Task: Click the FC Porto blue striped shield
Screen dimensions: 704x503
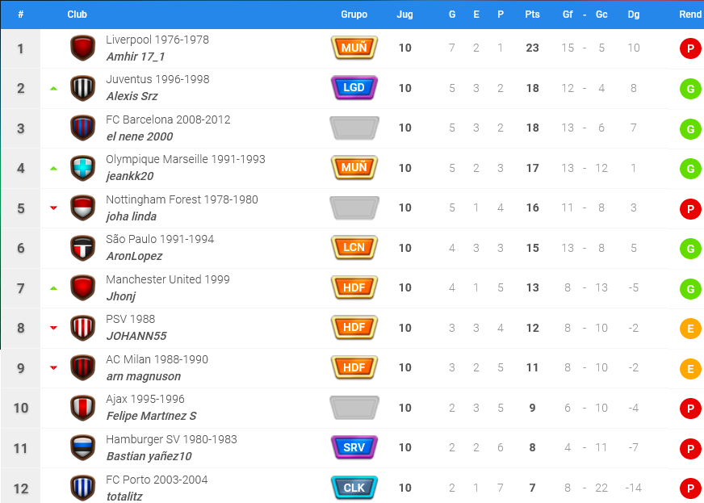Action: coord(83,488)
